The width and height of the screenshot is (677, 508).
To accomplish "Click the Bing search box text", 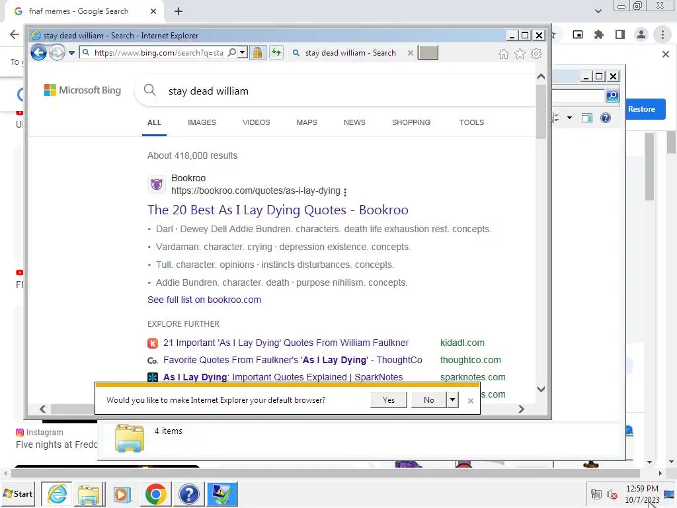I will point(208,91).
